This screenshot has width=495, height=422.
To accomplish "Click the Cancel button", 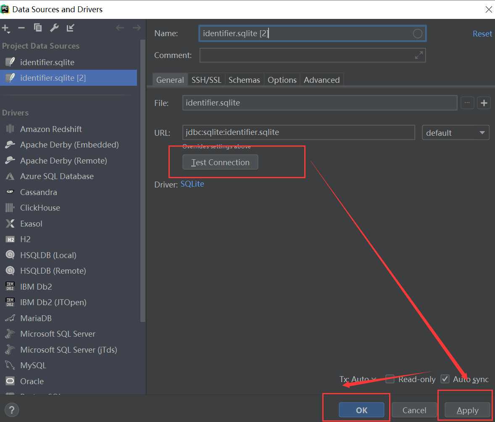I will coord(414,410).
